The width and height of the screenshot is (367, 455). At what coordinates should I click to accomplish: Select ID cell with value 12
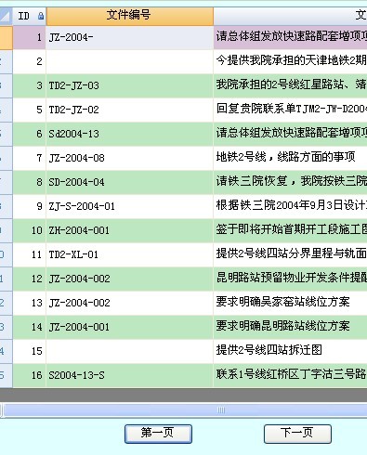30,279
